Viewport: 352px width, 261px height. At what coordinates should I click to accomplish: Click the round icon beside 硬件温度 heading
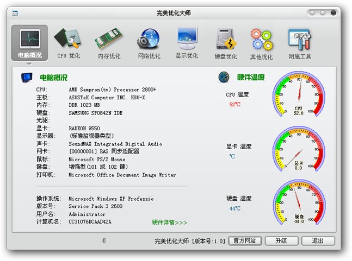click(224, 78)
